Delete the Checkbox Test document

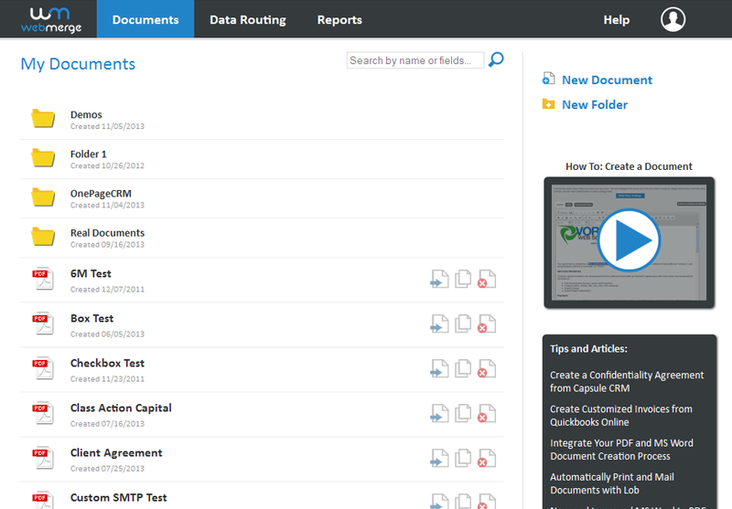(x=487, y=369)
